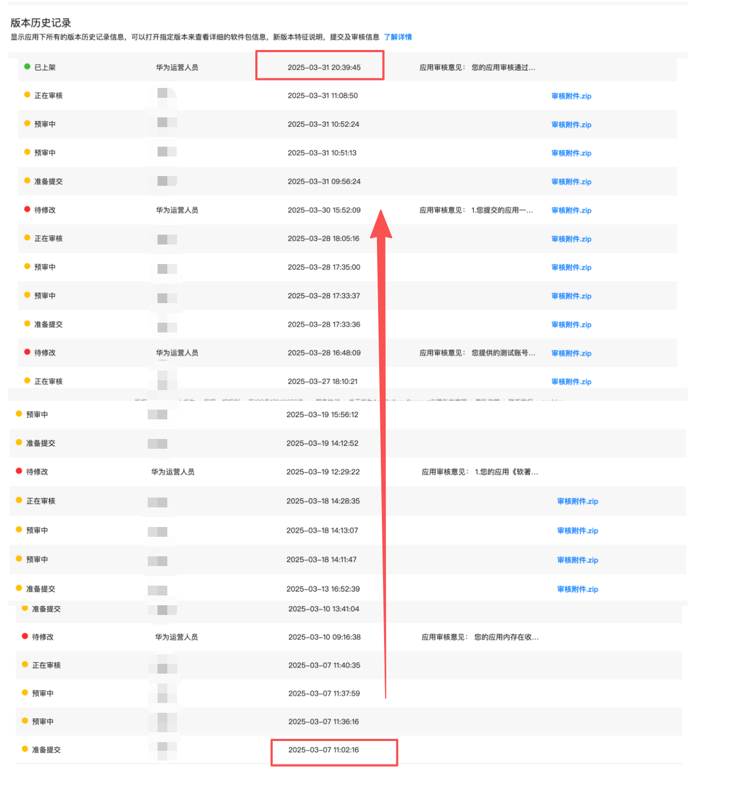This screenshot has width=729, height=791.
Task: Select the highlighted 2025-03-07 11:02:16 timestamp
Action: (323, 750)
